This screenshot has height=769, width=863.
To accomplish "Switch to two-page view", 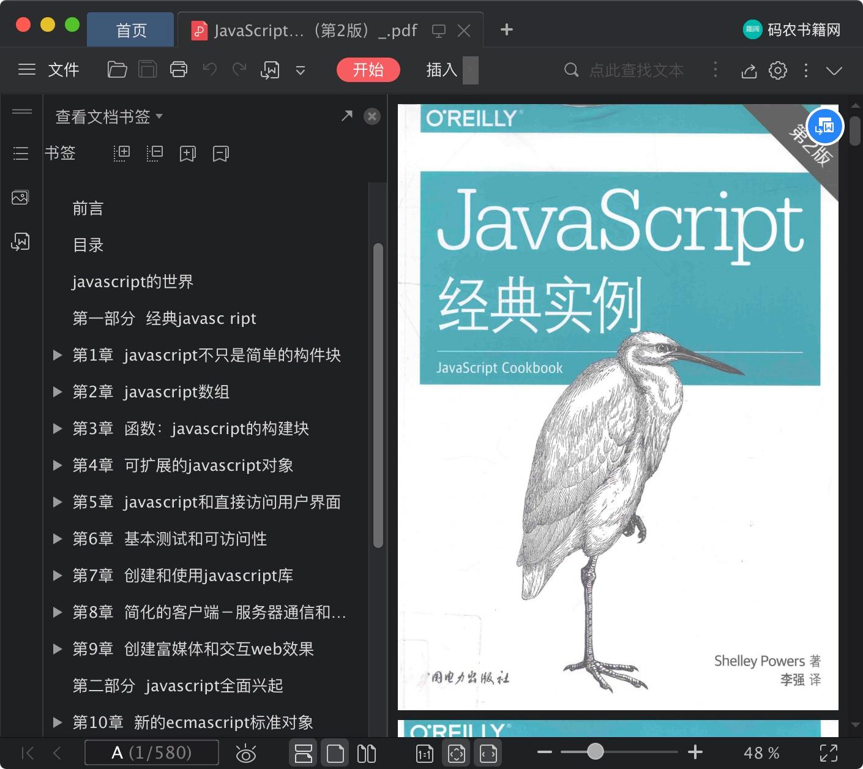I will (366, 753).
